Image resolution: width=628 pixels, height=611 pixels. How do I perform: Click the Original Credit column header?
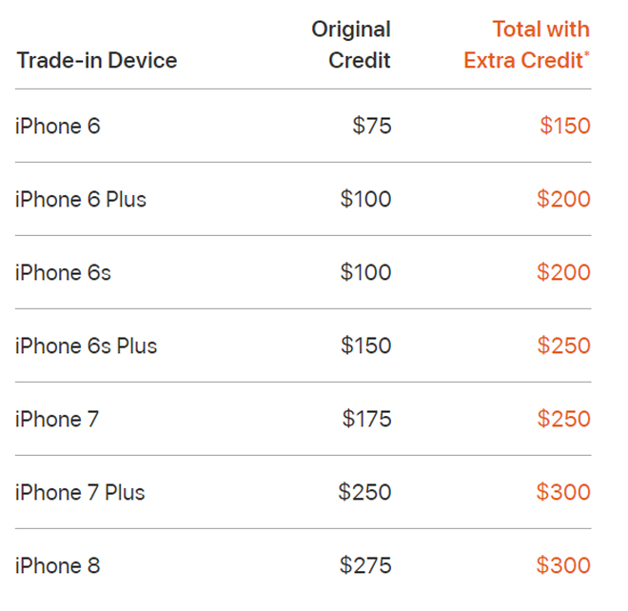tap(351, 45)
